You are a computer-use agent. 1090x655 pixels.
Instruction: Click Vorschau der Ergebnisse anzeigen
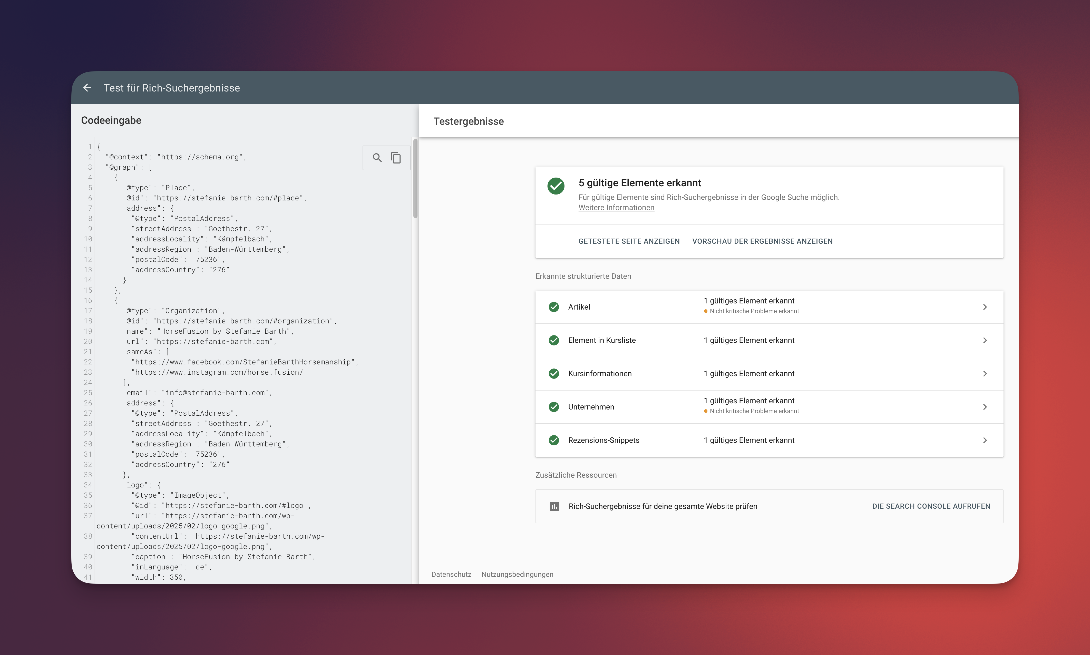(762, 241)
